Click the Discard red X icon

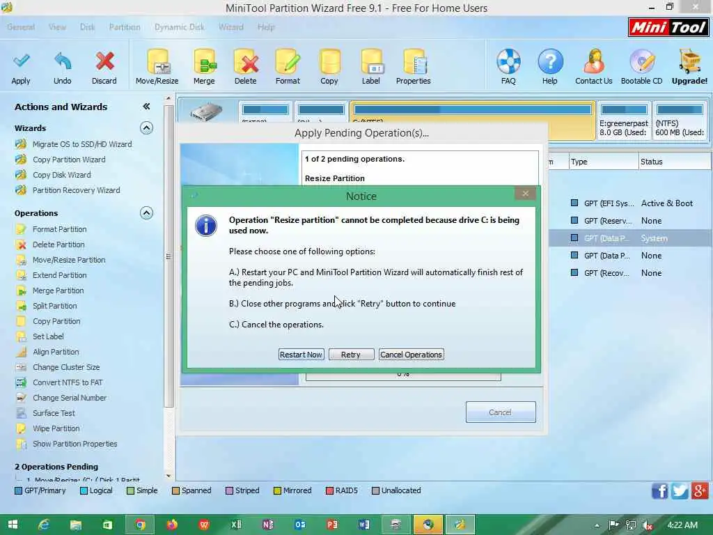click(x=104, y=62)
